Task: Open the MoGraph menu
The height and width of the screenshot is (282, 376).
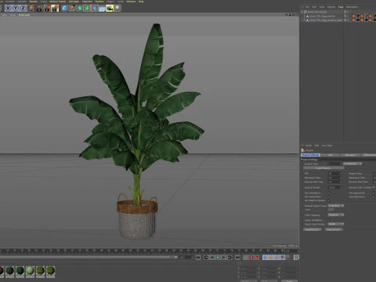Action: click(74, 2)
